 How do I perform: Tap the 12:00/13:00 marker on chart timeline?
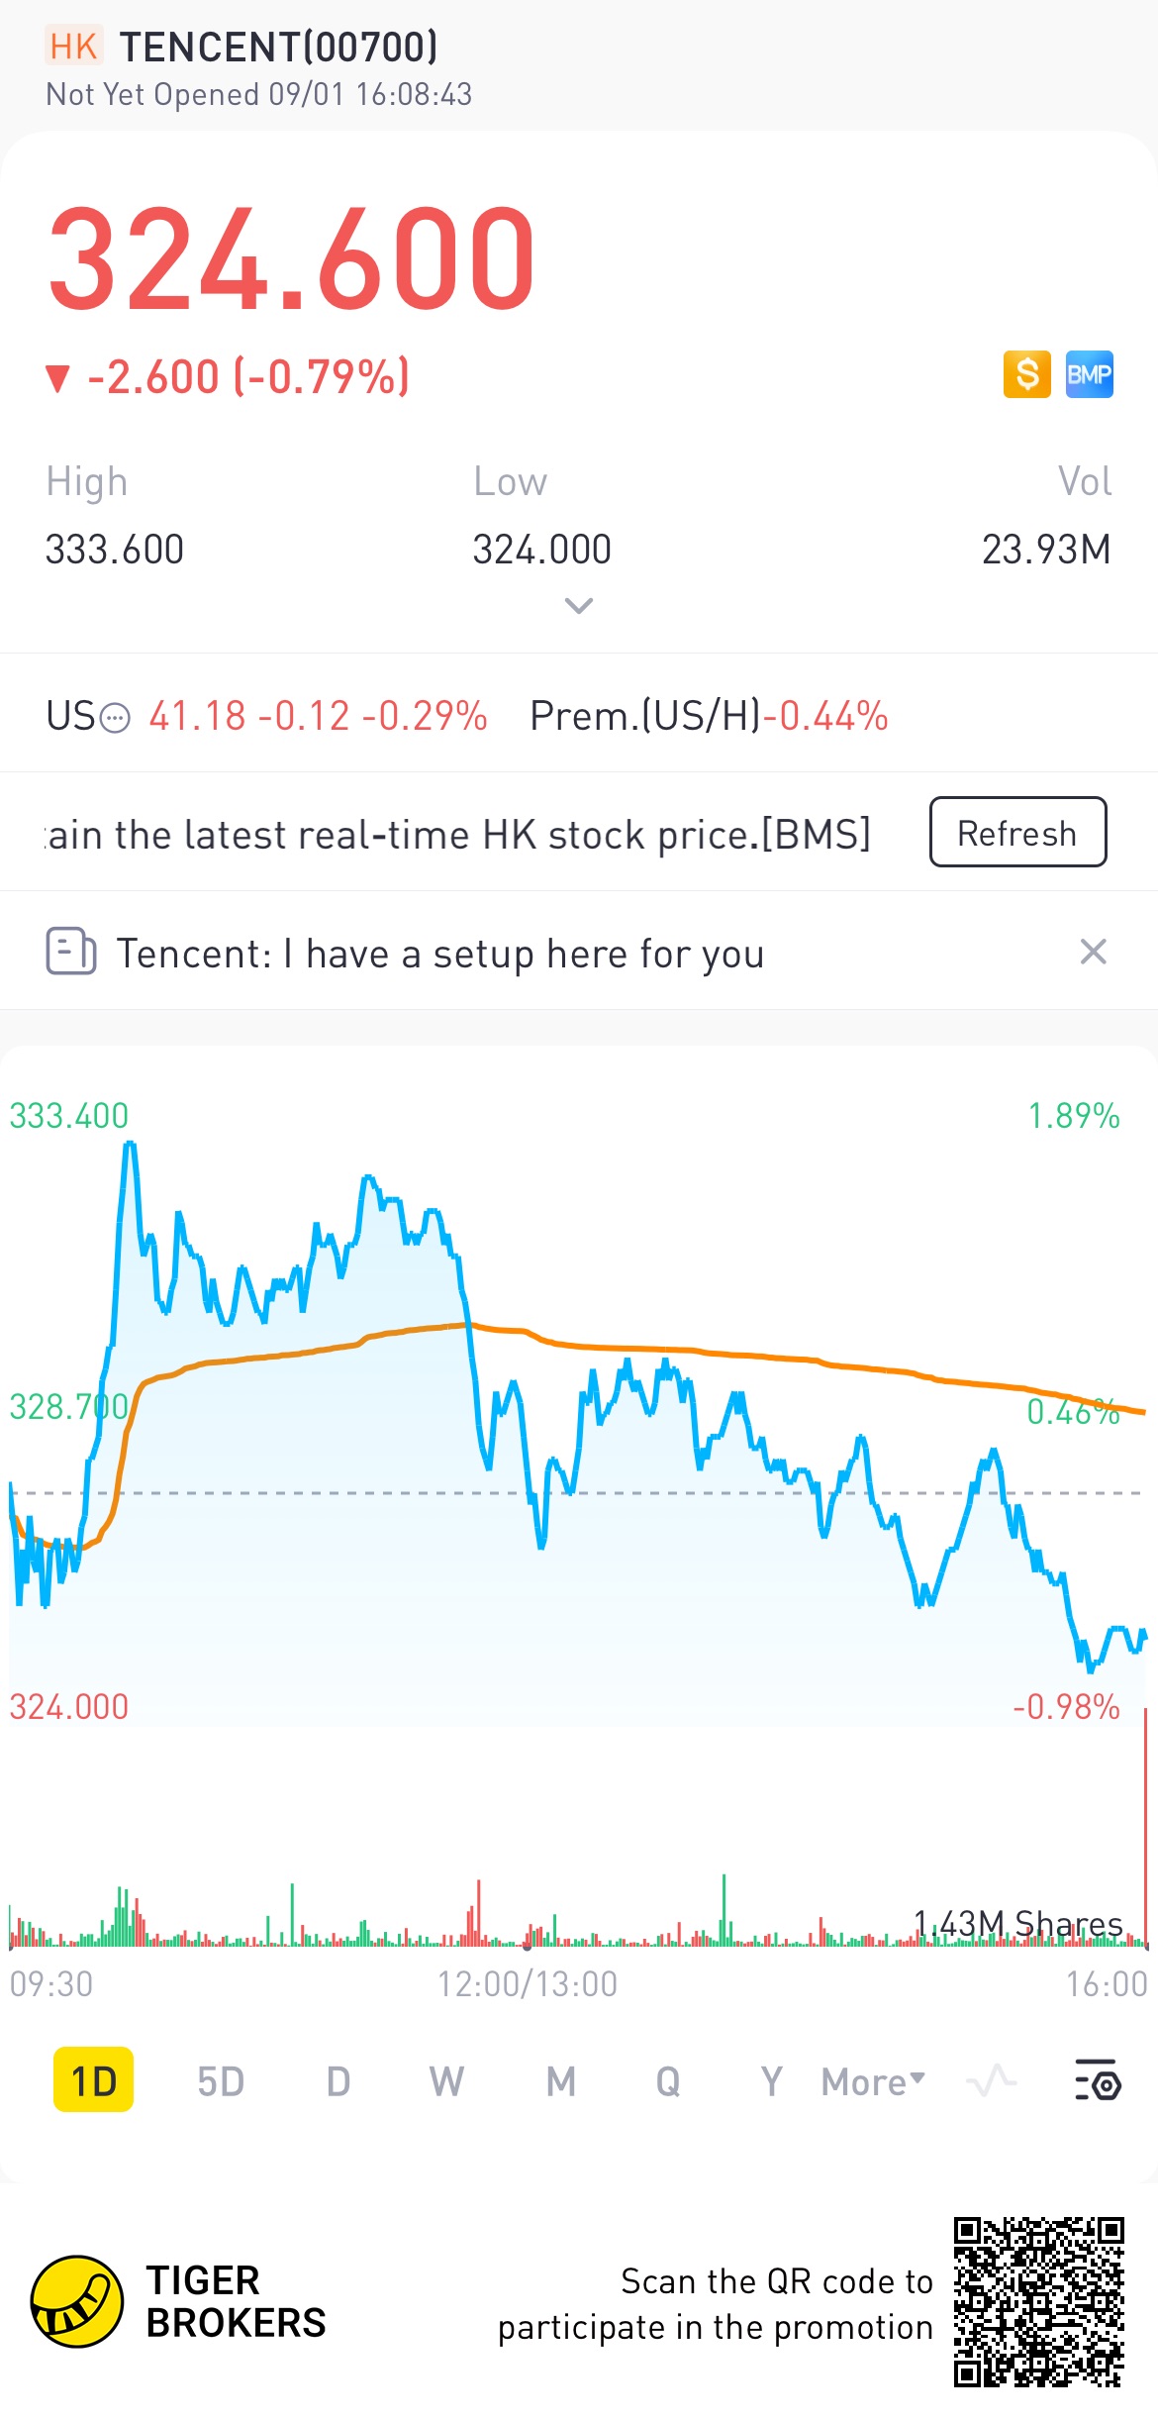pos(527,1984)
